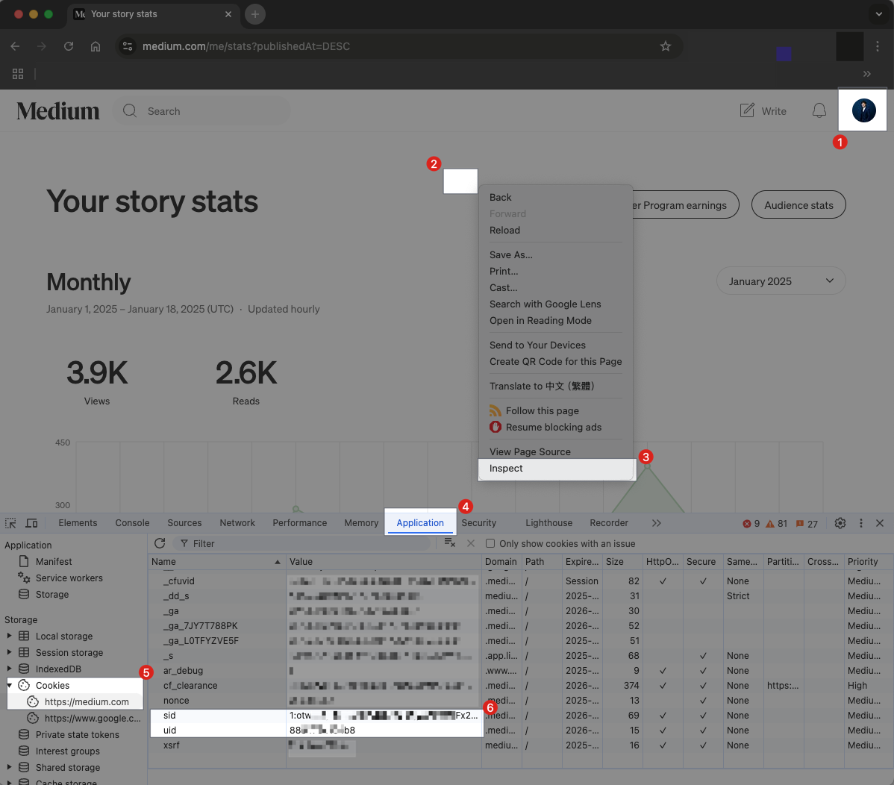Clear all cookies icon in filter bar

tap(449, 543)
